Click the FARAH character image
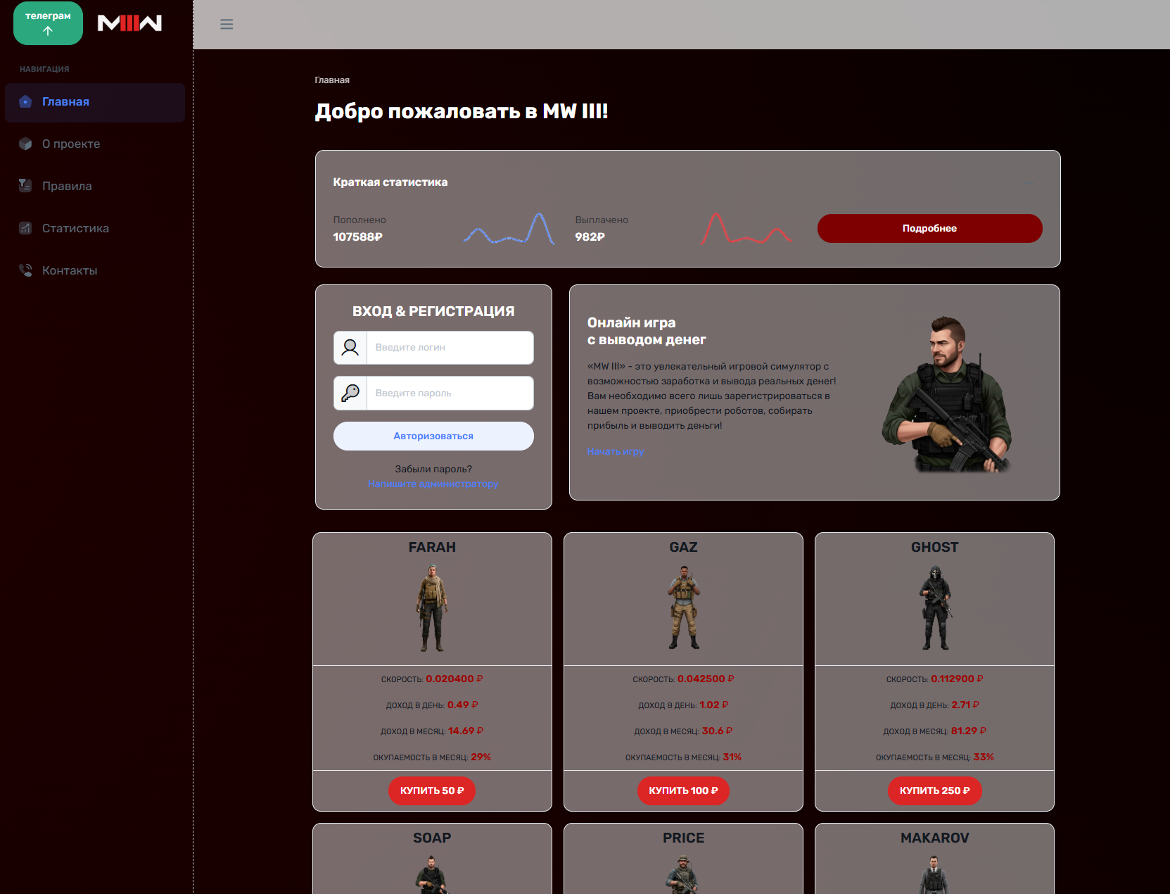 (x=432, y=607)
